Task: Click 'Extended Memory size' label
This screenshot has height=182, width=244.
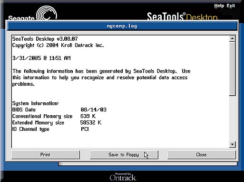Action: pyautogui.click(x=38, y=123)
